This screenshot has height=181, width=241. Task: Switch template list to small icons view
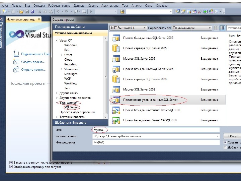click(216, 28)
